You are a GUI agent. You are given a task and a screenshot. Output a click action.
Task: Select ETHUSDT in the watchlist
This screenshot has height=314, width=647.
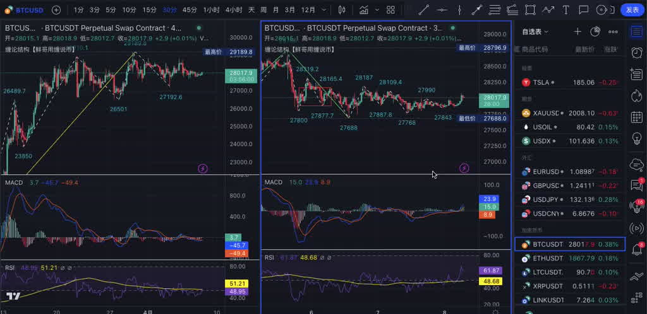point(547,258)
